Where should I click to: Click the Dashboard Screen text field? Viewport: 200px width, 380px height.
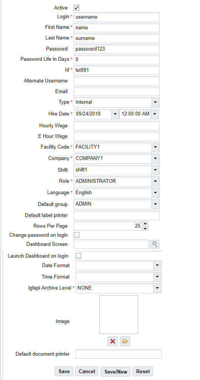point(111,244)
